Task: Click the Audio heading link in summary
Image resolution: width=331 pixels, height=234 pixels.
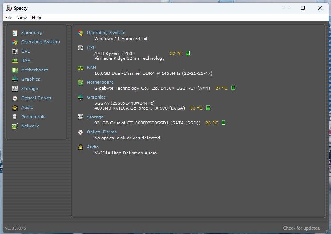Action: pos(92,147)
